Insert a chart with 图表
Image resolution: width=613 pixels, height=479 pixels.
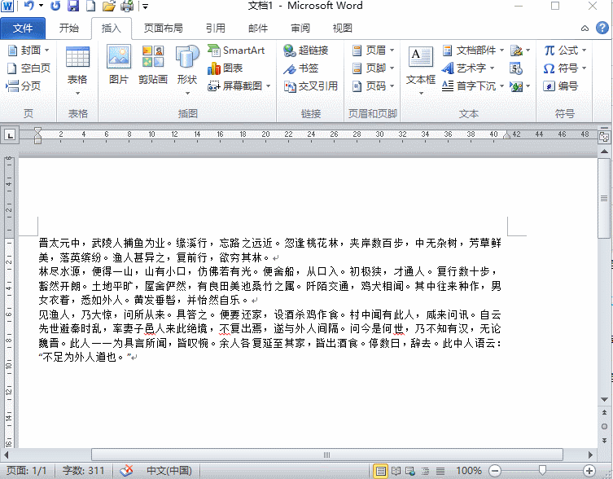pos(225,68)
